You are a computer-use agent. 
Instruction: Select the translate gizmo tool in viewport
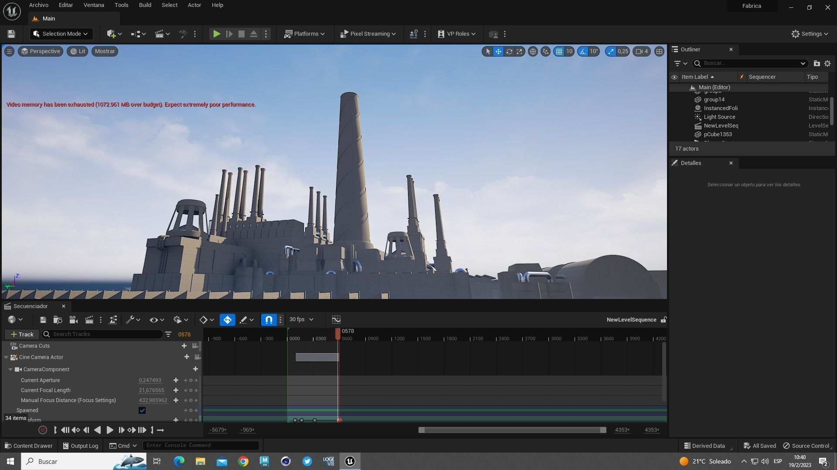click(498, 51)
